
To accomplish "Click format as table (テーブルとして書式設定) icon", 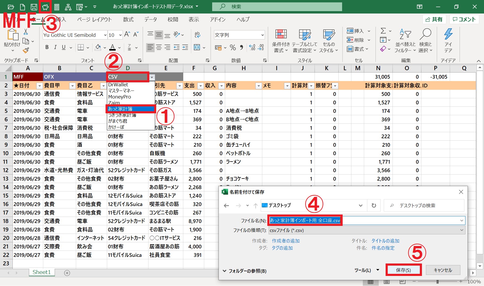I will click(304, 34).
